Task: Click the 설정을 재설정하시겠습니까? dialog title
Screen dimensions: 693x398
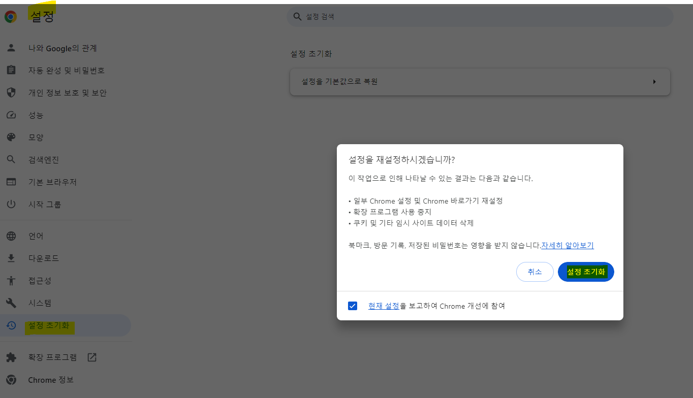Action: (401, 160)
